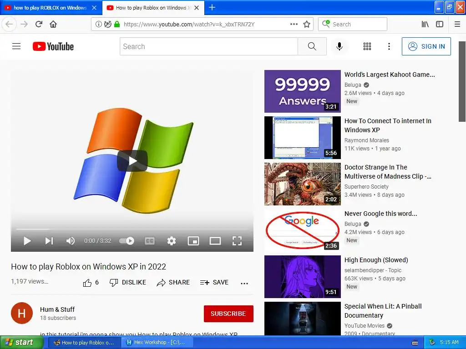Open 'How To Connect To internet In Windows XP' video
466x349 pixels.
click(388, 125)
